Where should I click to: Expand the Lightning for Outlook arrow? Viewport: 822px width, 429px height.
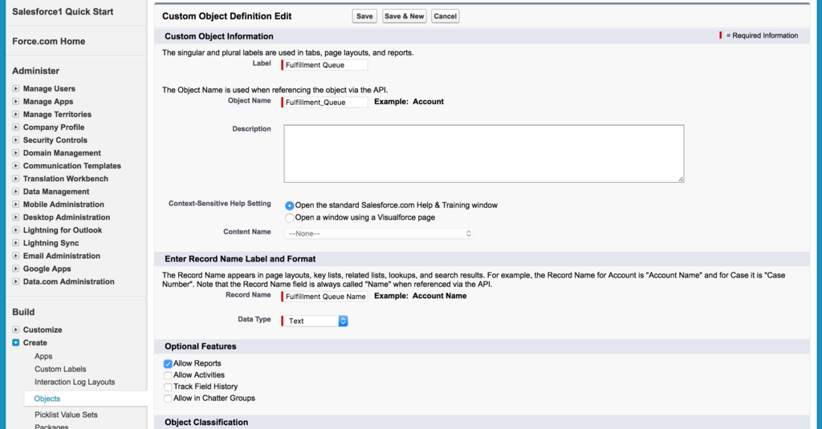pos(16,230)
